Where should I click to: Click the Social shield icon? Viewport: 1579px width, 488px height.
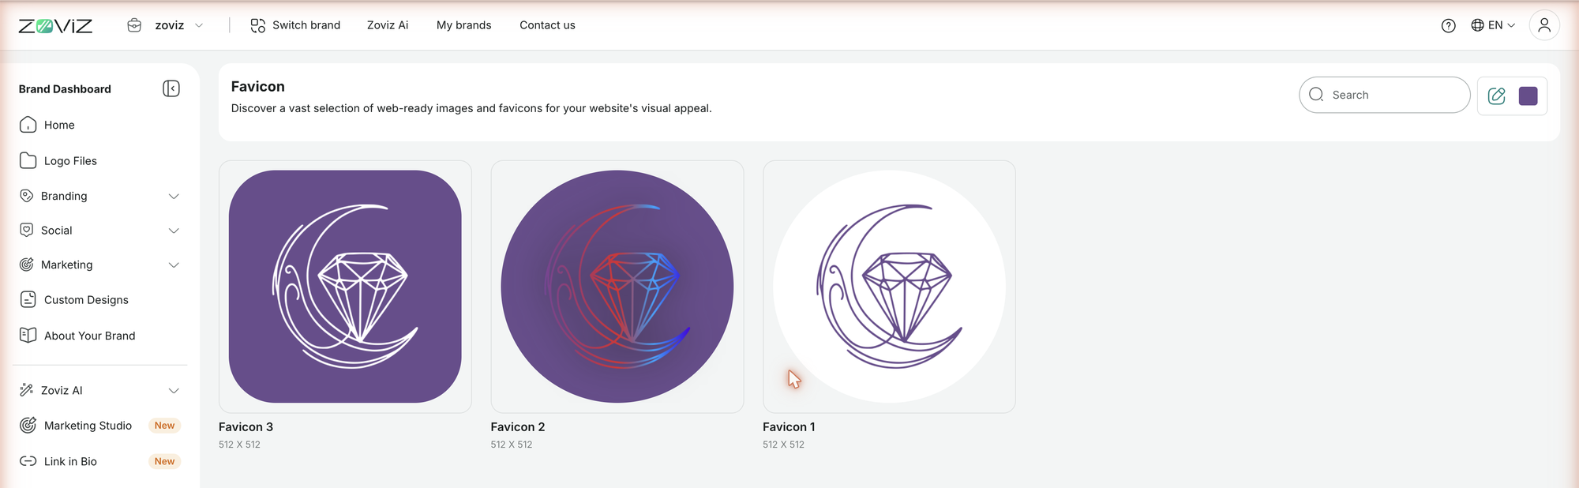[27, 230]
